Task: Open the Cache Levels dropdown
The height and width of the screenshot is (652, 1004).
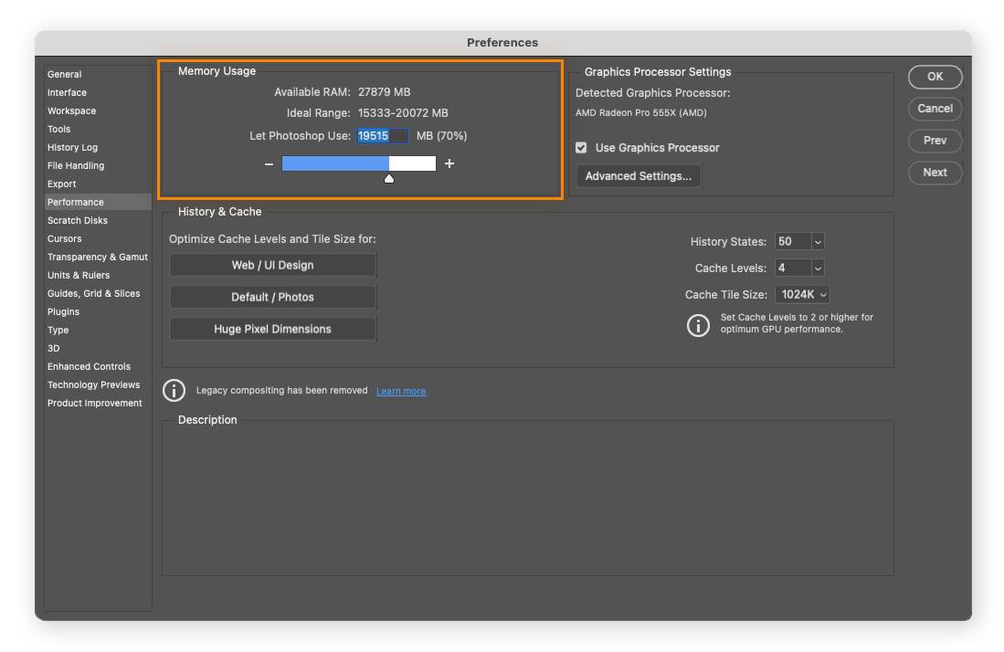Action: tap(818, 268)
